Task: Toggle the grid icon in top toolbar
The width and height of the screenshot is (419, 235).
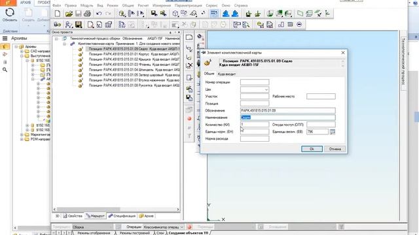Action: click(x=214, y=13)
